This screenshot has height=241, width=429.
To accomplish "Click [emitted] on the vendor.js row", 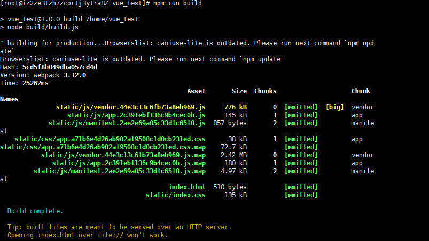I will pyautogui.click(x=301, y=107).
